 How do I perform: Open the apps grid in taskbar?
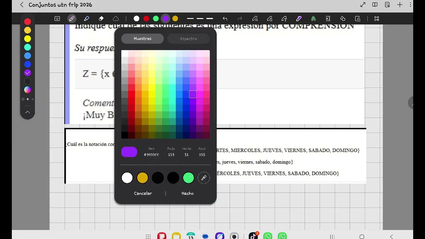click(148, 236)
